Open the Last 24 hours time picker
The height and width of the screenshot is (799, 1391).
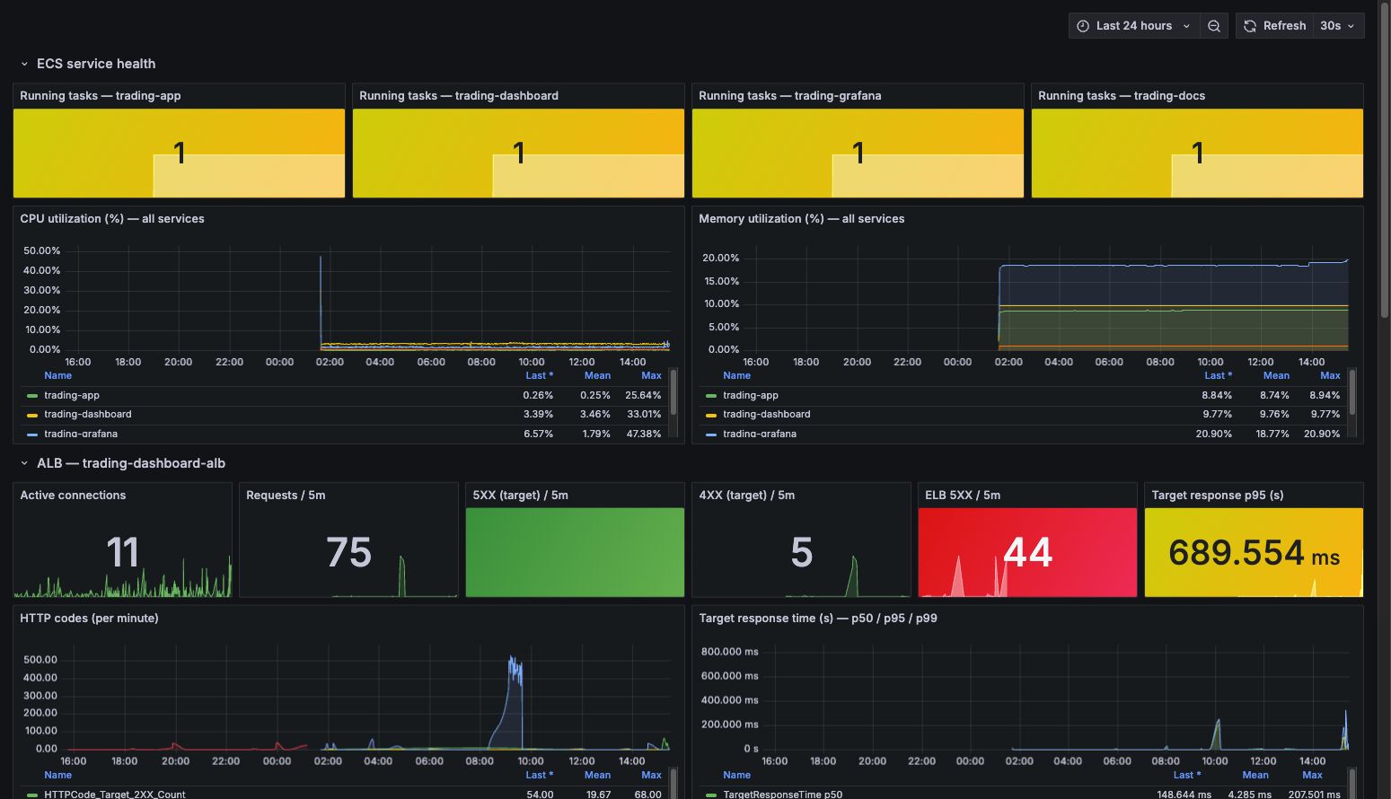pyautogui.click(x=1133, y=26)
